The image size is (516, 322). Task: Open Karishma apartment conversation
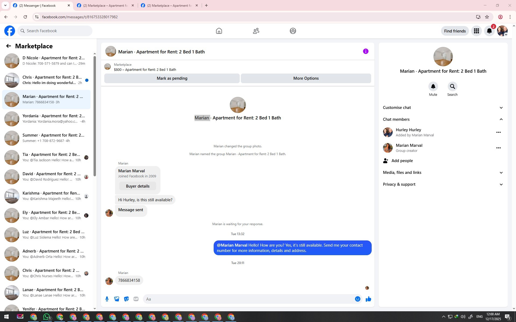46,196
